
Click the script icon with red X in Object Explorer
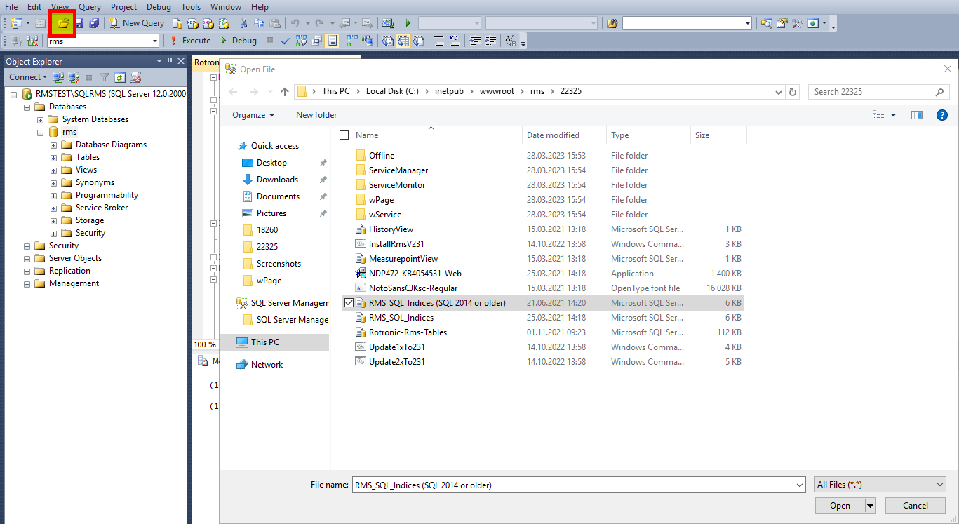click(x=135, y=77)
